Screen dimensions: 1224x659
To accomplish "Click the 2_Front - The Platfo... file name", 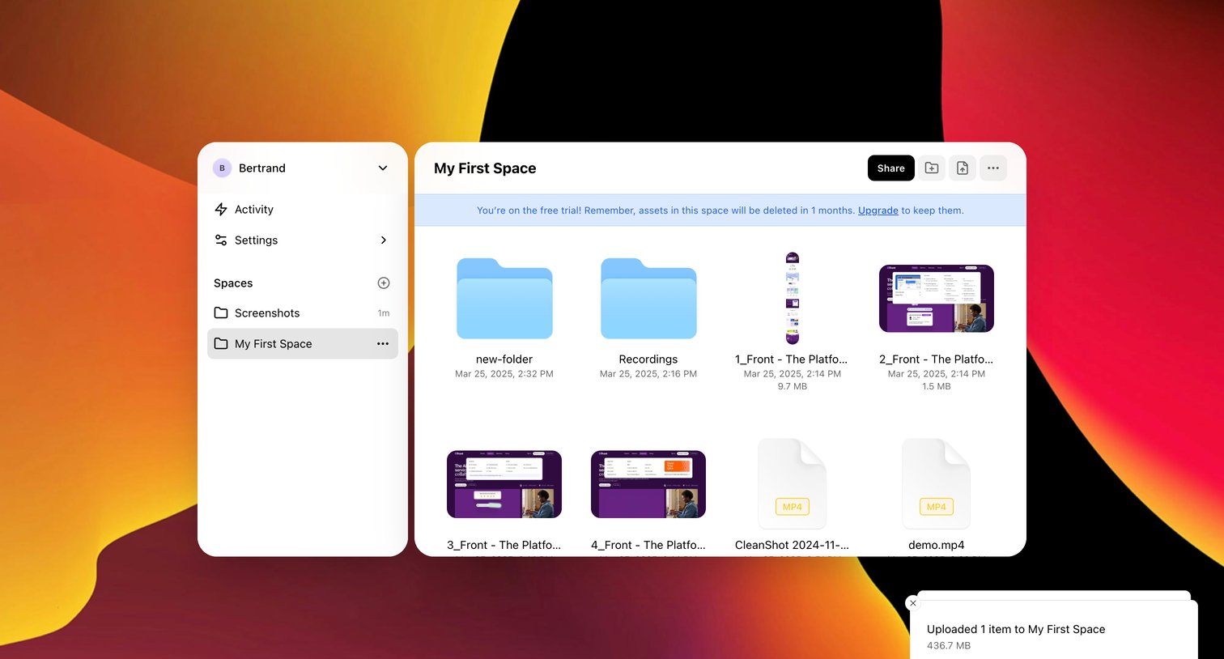I will point(937,359).
